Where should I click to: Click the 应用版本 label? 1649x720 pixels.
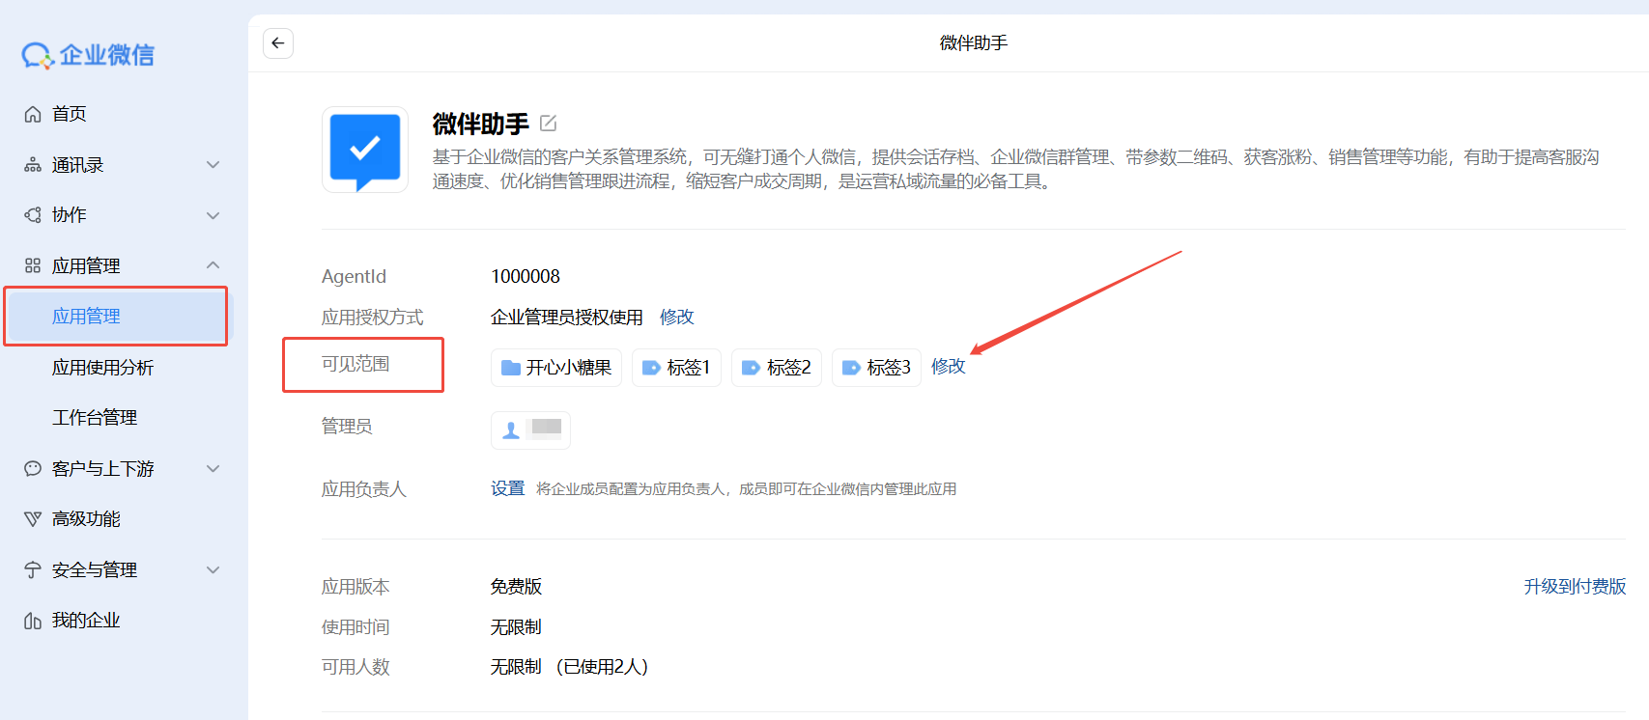click(x=355, y=587)
